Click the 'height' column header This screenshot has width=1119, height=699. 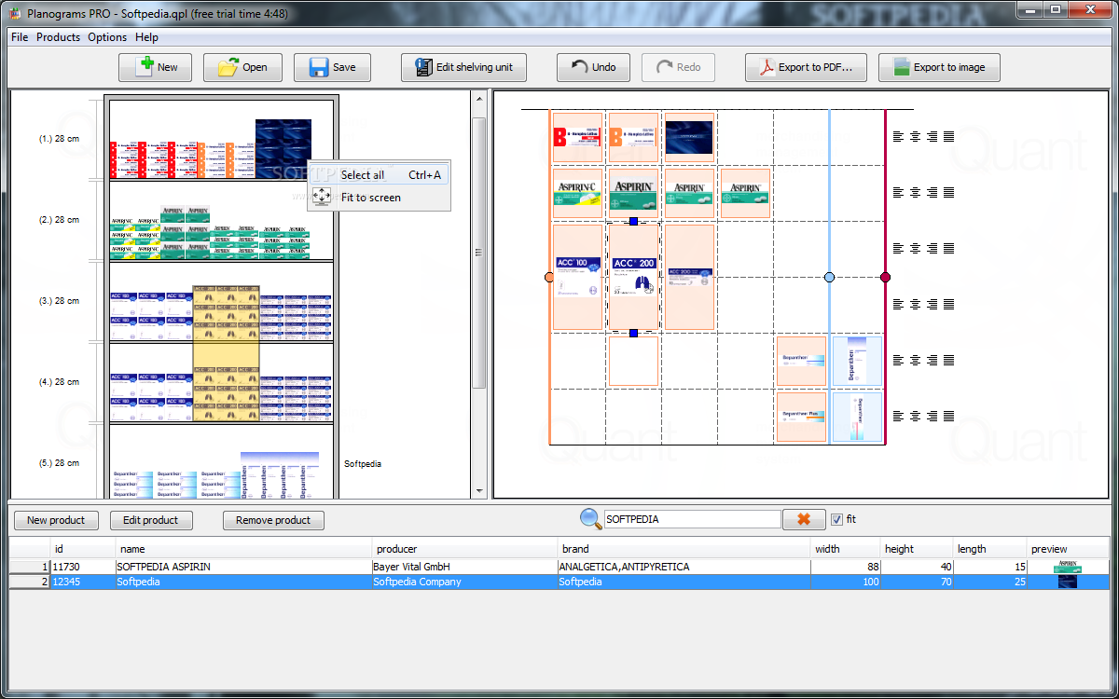(917, 549)
